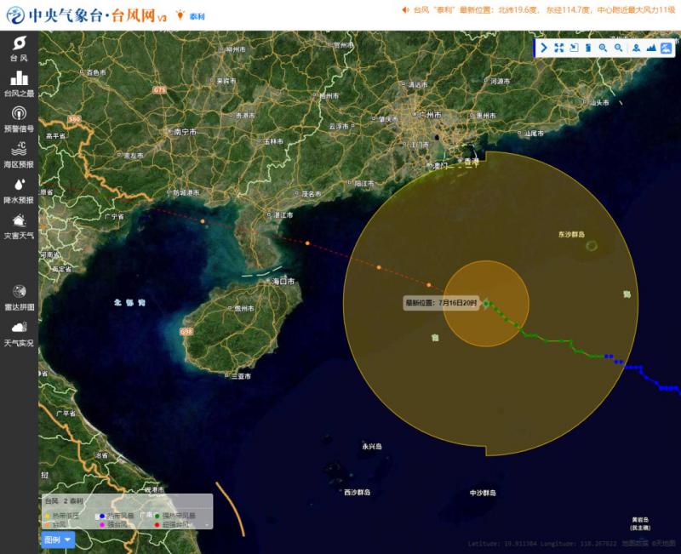Click the zoom-in magnifier in map toolbar
681x554 pixels.
tap(603, 49)
